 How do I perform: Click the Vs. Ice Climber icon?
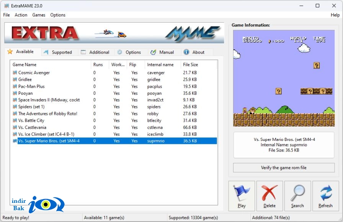click(15, 134)
